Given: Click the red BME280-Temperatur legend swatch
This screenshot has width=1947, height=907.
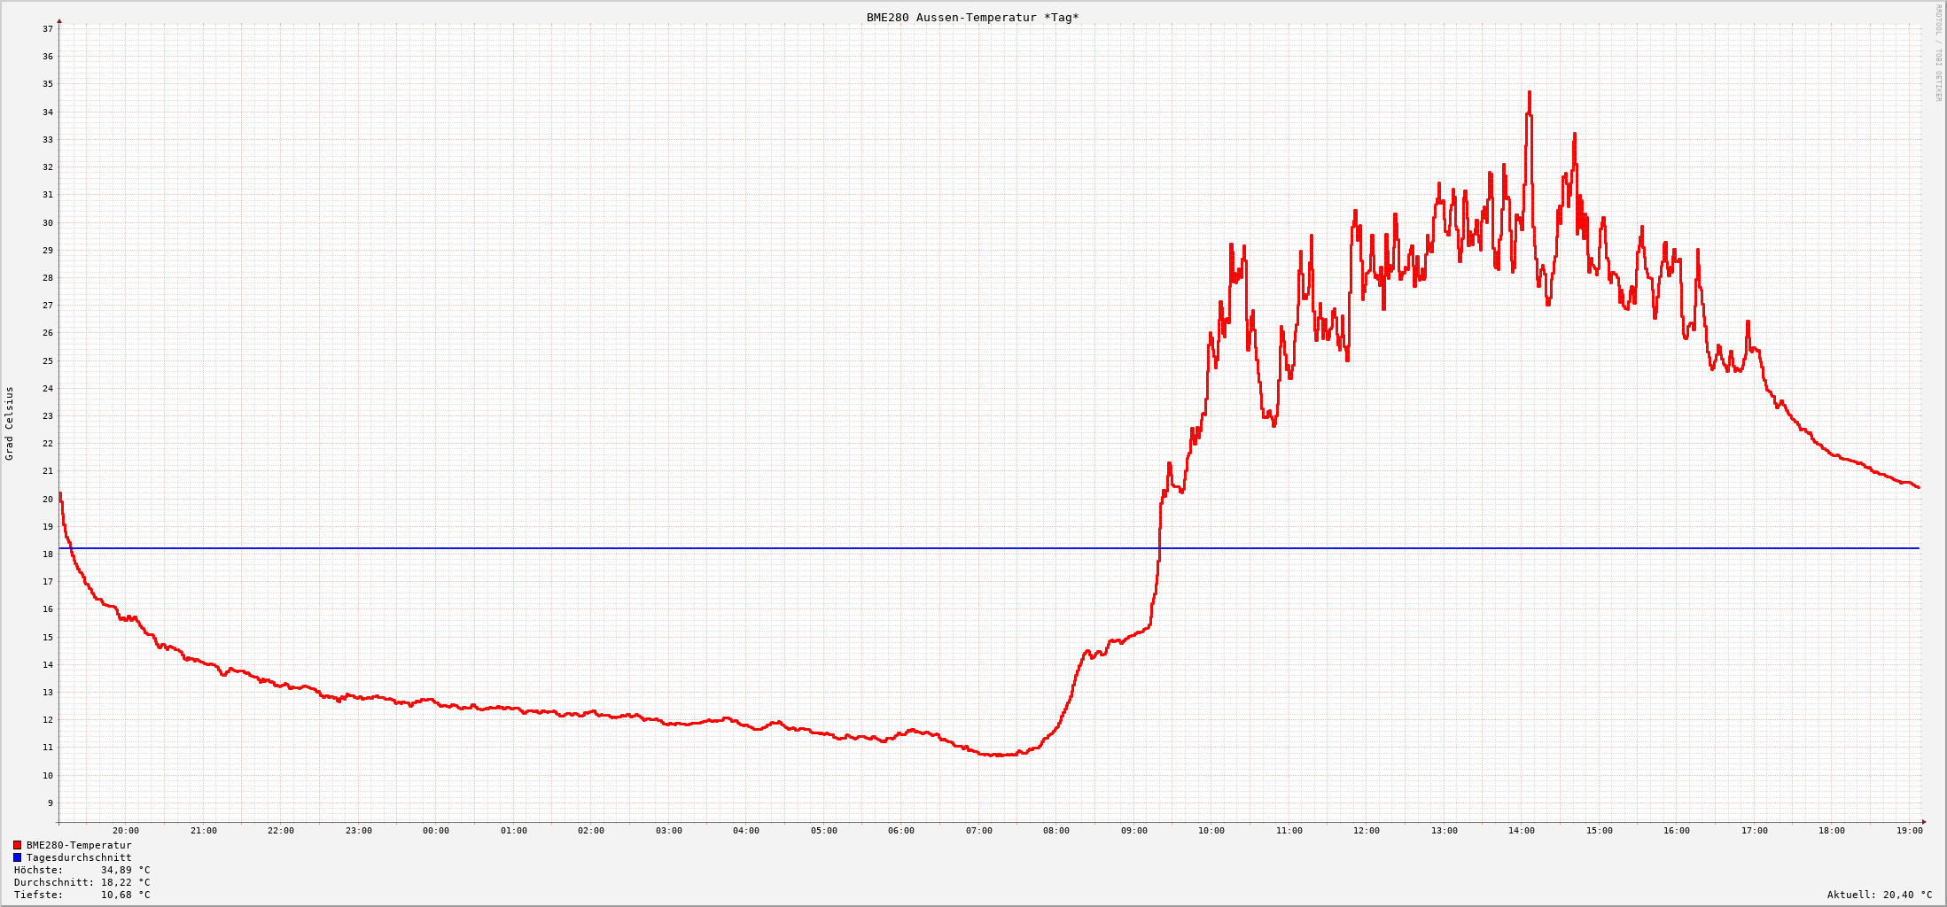Looking at the screenshot, I should pos(17,845).
